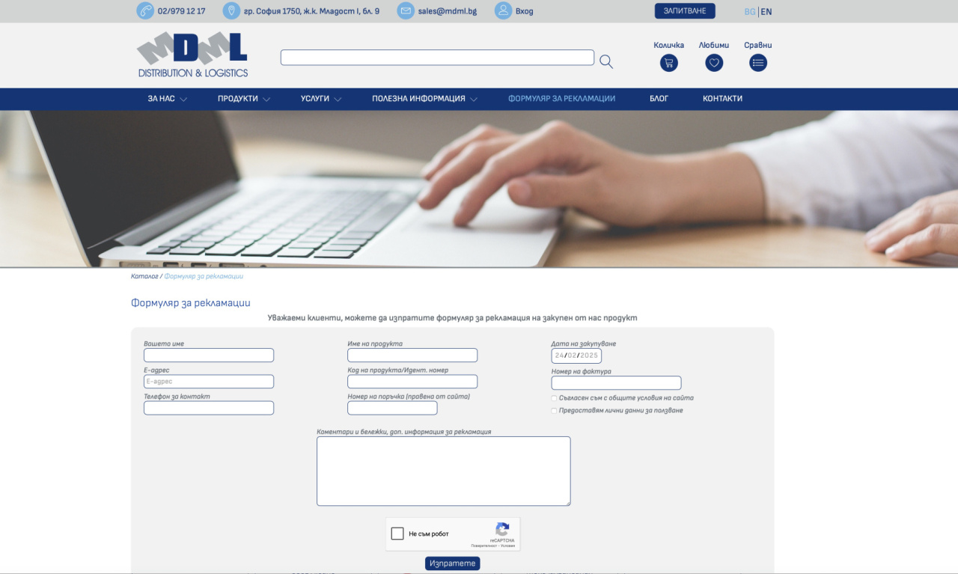Open the favorites heart icon
Screen dimensions: 958x574
pos(714,63)
